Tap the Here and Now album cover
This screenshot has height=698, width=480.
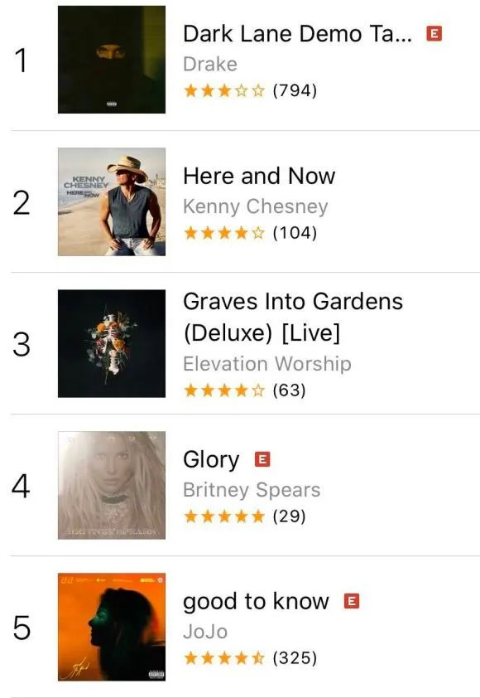(x=112, y=201)
